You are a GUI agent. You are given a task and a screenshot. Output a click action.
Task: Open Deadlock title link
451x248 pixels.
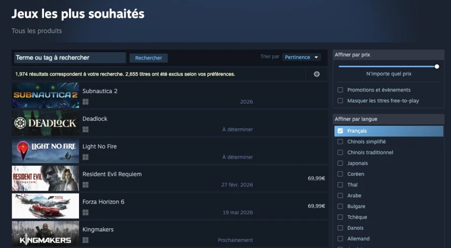click(x=95, y=119)
